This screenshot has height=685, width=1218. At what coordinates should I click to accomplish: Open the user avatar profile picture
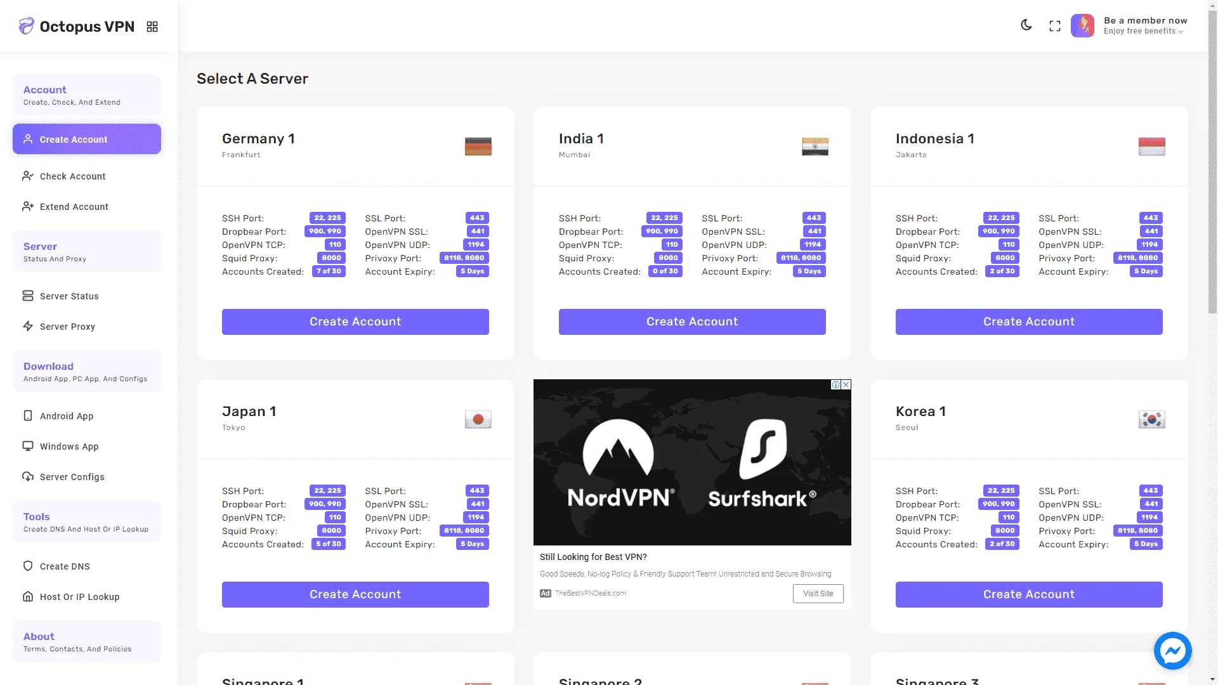click(x=1083, y=25)
